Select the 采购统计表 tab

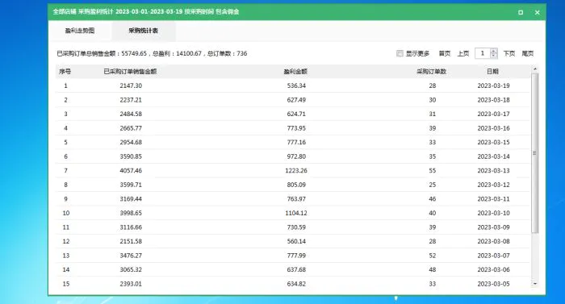coord(144,31)
